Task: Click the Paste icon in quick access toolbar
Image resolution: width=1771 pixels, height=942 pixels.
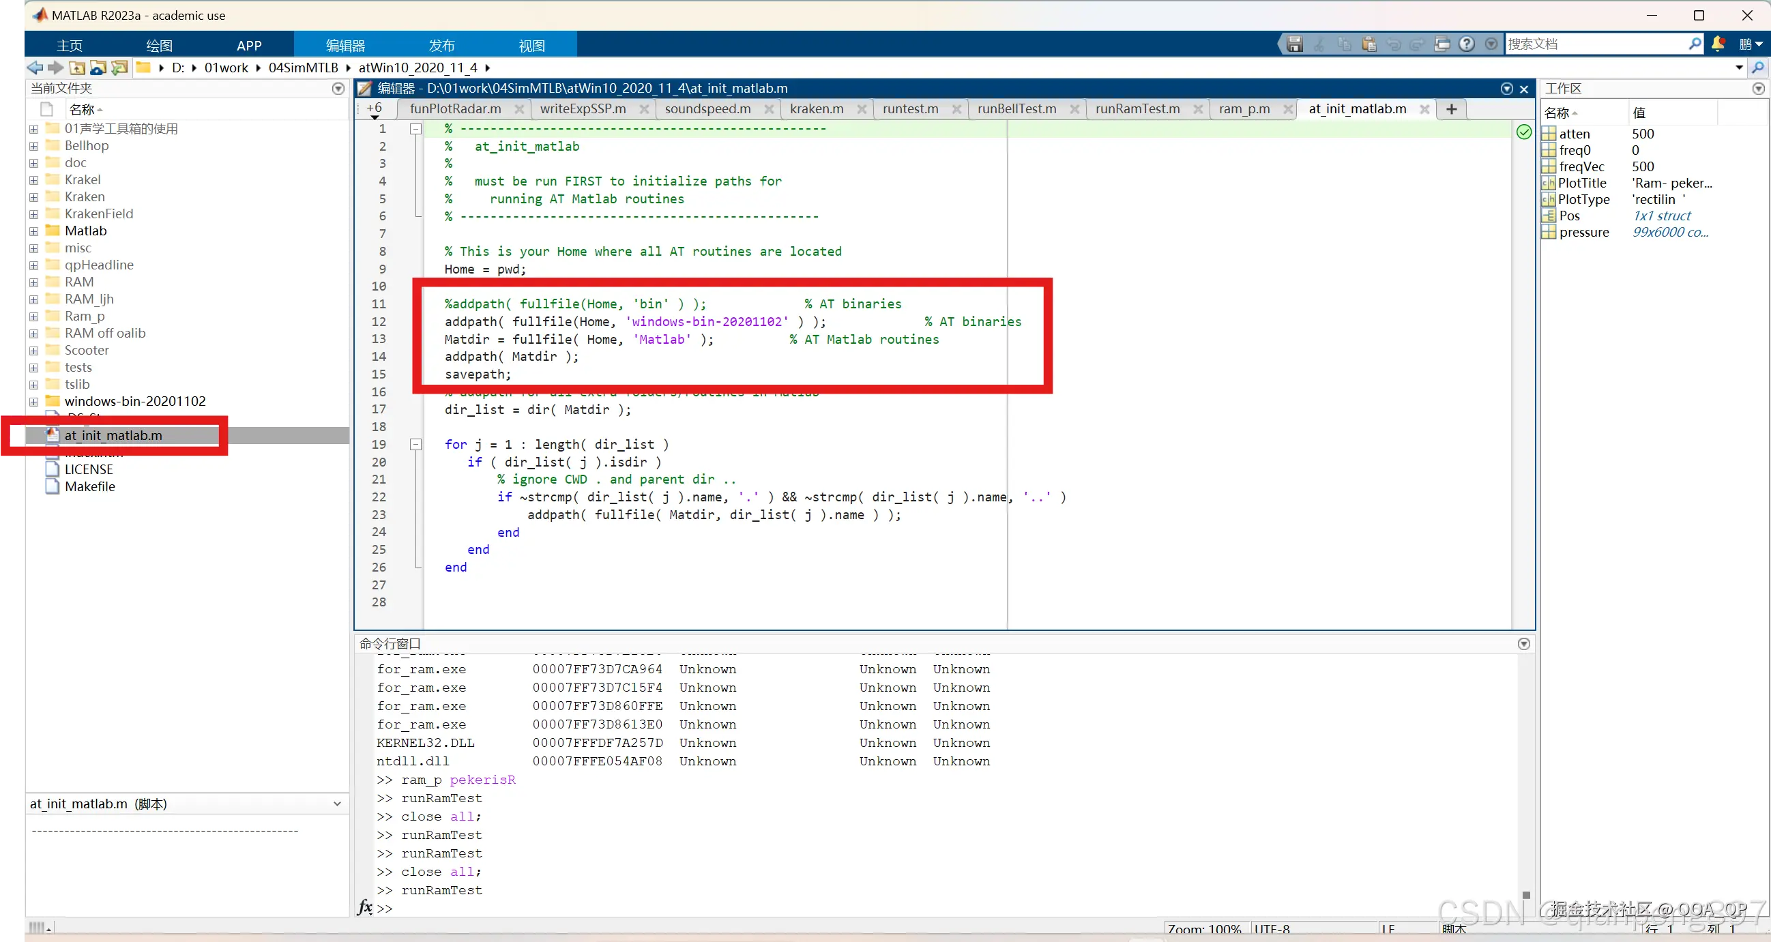Action: (1368, 45)
